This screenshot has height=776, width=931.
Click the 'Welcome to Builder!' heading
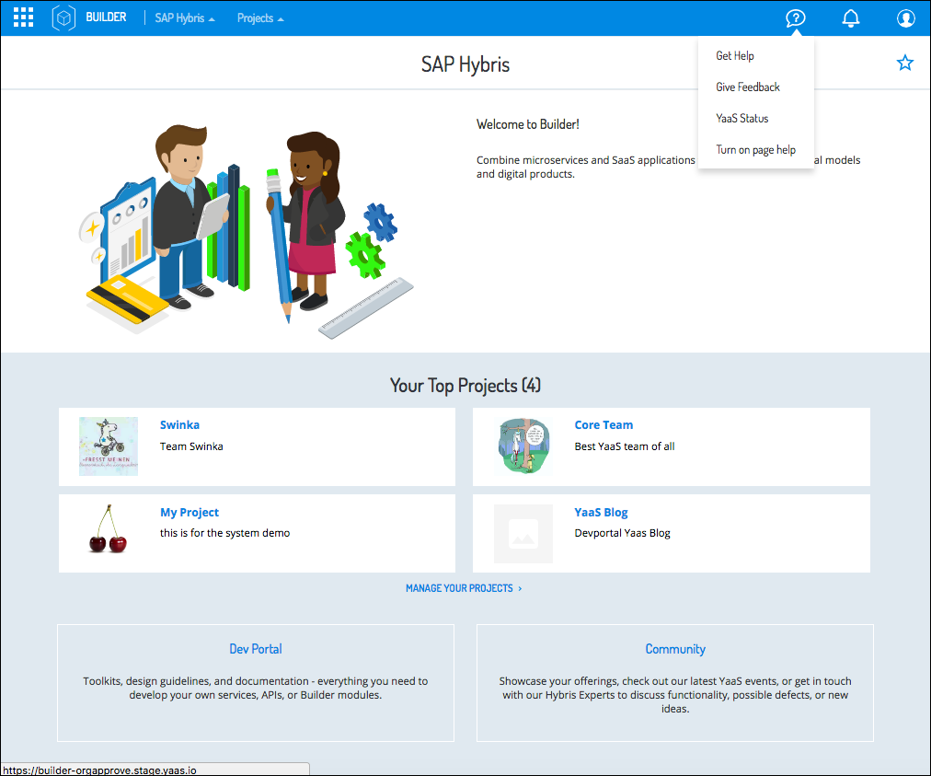527,124
